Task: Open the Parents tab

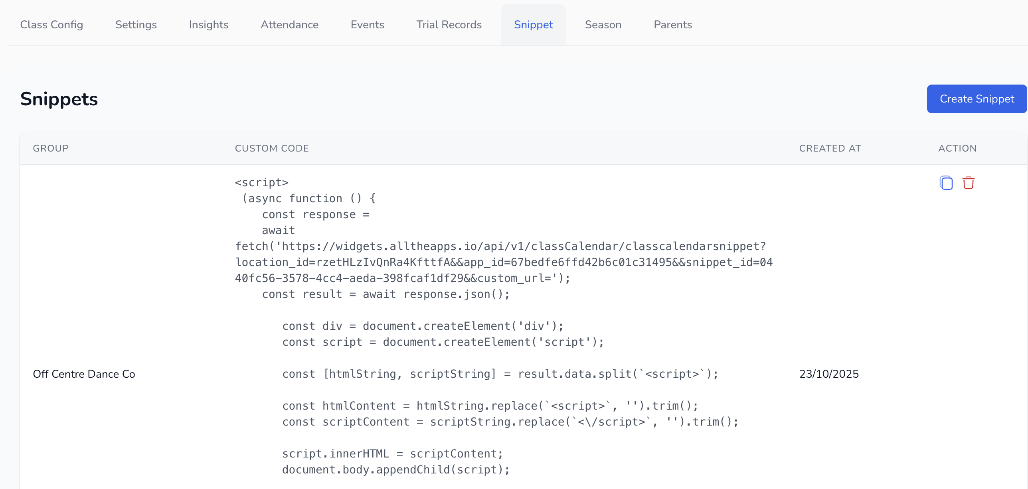Action: pos(672,25)
